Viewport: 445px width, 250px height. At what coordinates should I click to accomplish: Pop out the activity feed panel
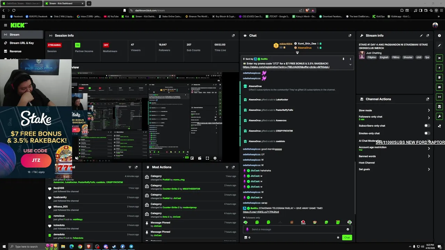point(136,167)
